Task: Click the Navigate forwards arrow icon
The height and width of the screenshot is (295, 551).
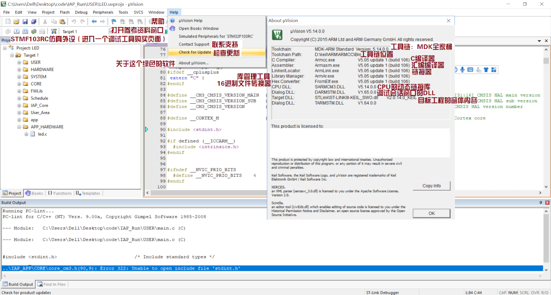Action: [x=103, y=22]
